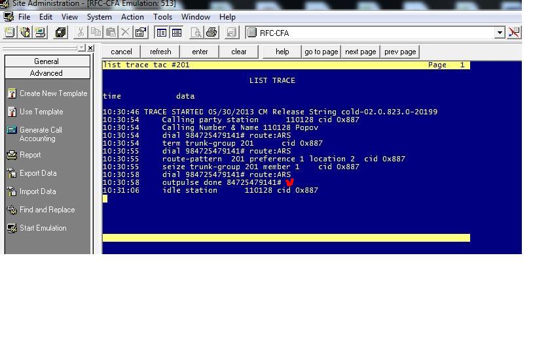The image size is (550, 343).
Task: Click the Print Preview magnifier icon
Action: pyautogui.click(x=196, y=33)
